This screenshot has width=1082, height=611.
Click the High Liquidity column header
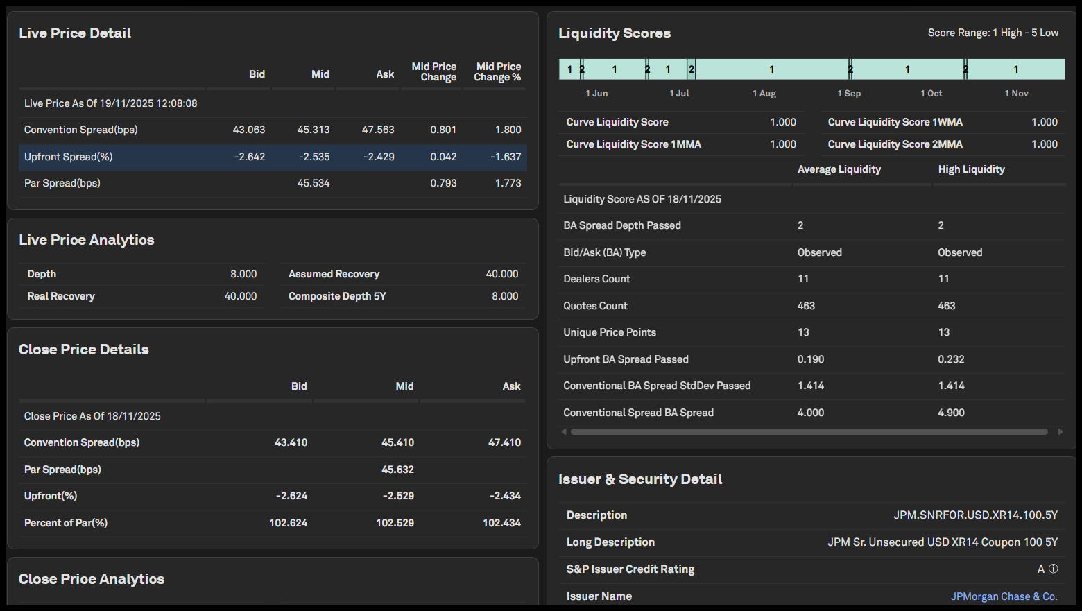click(971, 169)
